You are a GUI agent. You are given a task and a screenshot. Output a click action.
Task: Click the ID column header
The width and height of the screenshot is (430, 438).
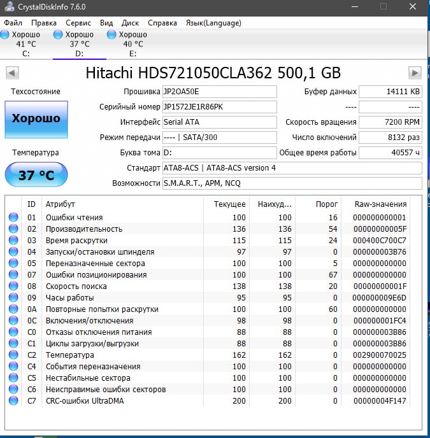(x=31, y=204)
